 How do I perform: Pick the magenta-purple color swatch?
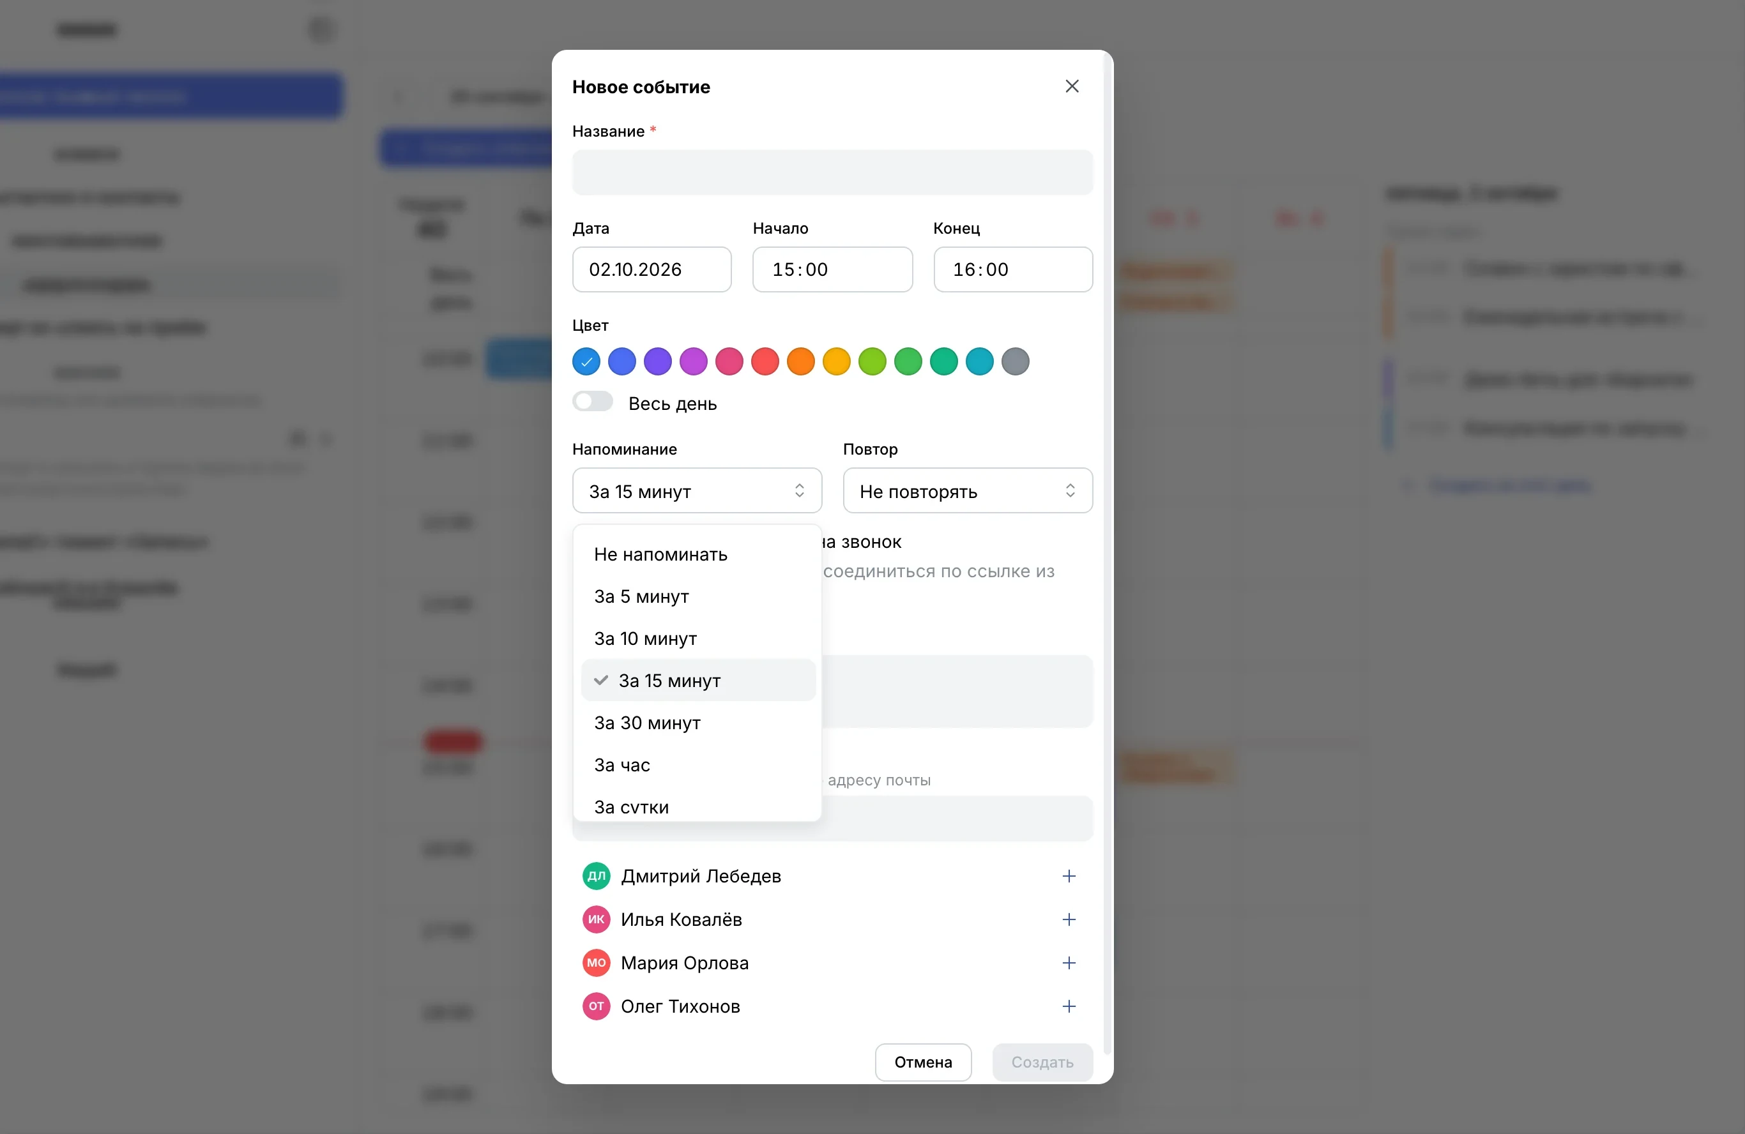click(694, 361)
